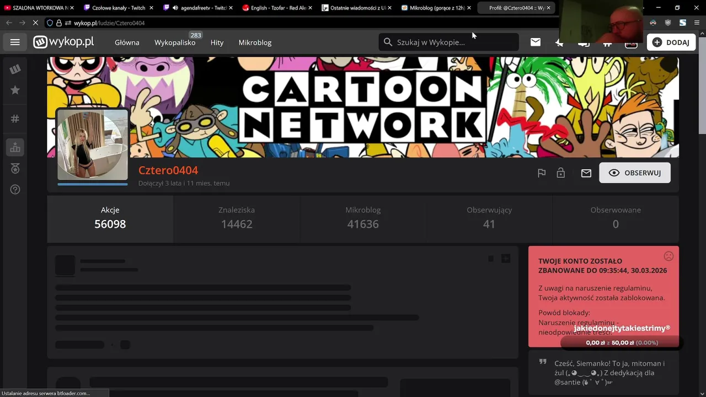
Task: Go to Wykopalisko in top navigation
Action: click(x=175, y=42)
